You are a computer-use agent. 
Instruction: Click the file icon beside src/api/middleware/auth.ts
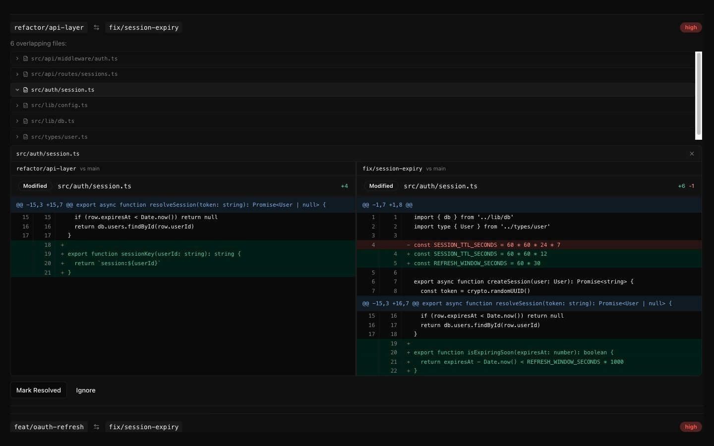click(x=25, y=58)
